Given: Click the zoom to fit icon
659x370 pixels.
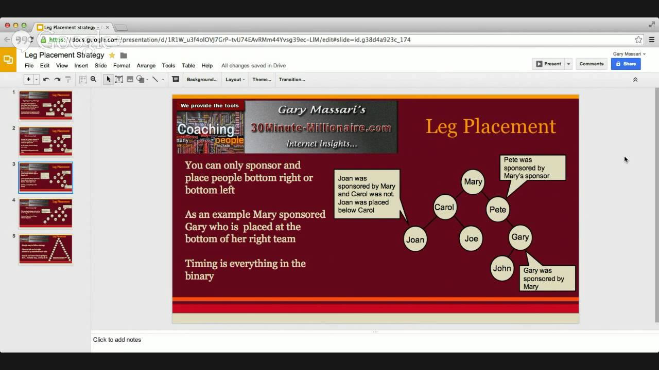Looking at the screenshot, I should tap(82, 79).
